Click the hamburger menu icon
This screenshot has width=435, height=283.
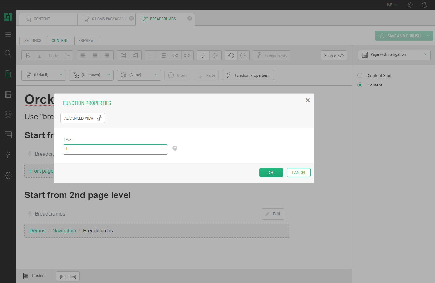point(8,34)
